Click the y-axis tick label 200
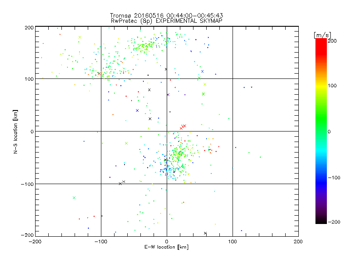Image resolution: width=351 pixels, height=263 pixels. (x=29, y=28)
